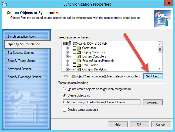
Task: Uncheck the Going to Dandykinz checkbox
Action: 75,69
